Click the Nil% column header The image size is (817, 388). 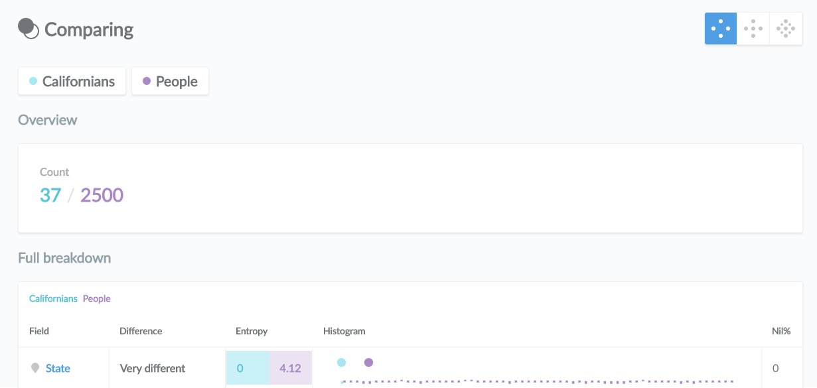point(781,331)
